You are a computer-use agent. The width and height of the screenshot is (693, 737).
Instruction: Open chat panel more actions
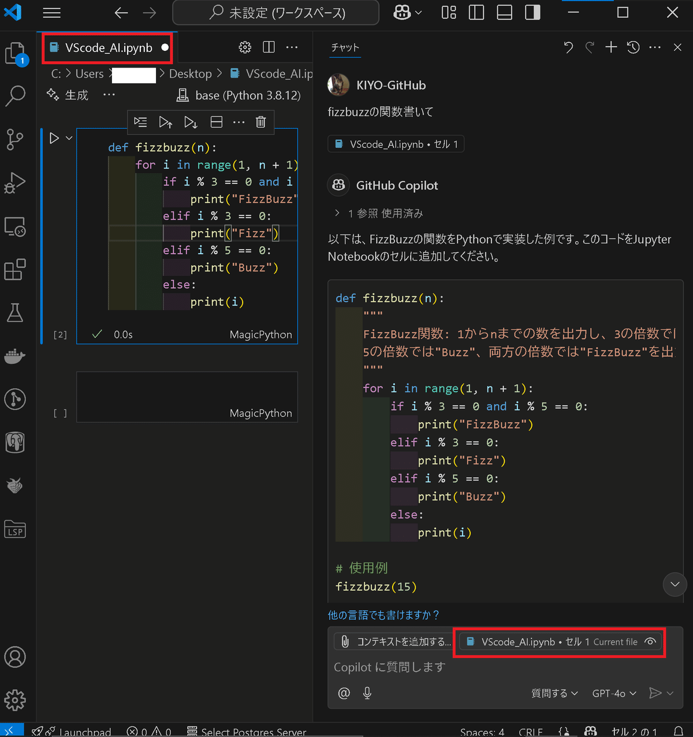(655, 47)
